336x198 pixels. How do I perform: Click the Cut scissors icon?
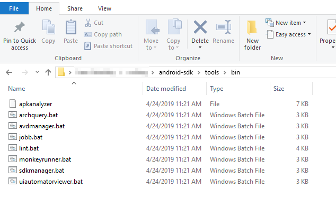pos(88,23)
